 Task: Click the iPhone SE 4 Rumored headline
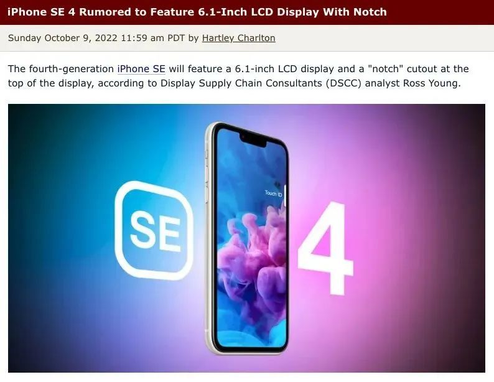point(197,12)
